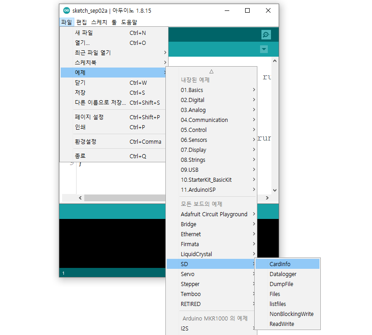Image resolution: width=372 pixels, height=335 pixels.
Task: Expand 05.Control examples
Action: click(x=212, y=130)
